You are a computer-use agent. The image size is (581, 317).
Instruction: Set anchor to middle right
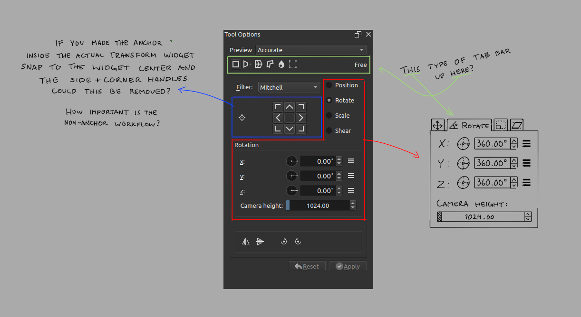pos(300,118)
